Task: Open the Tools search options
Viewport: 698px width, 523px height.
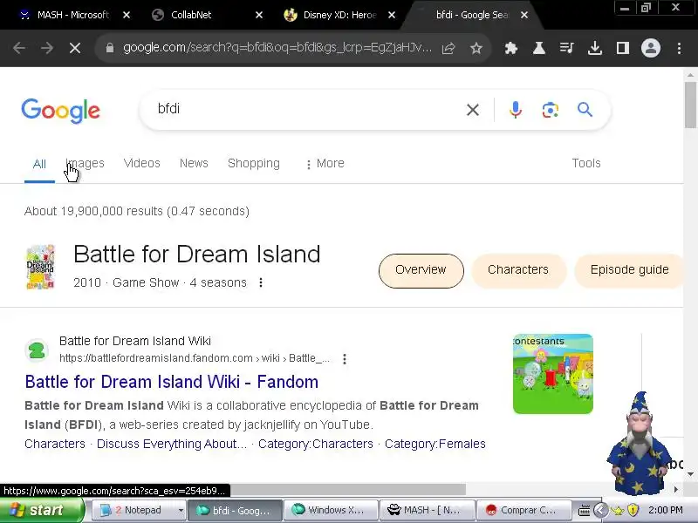Action: (585, 163)
